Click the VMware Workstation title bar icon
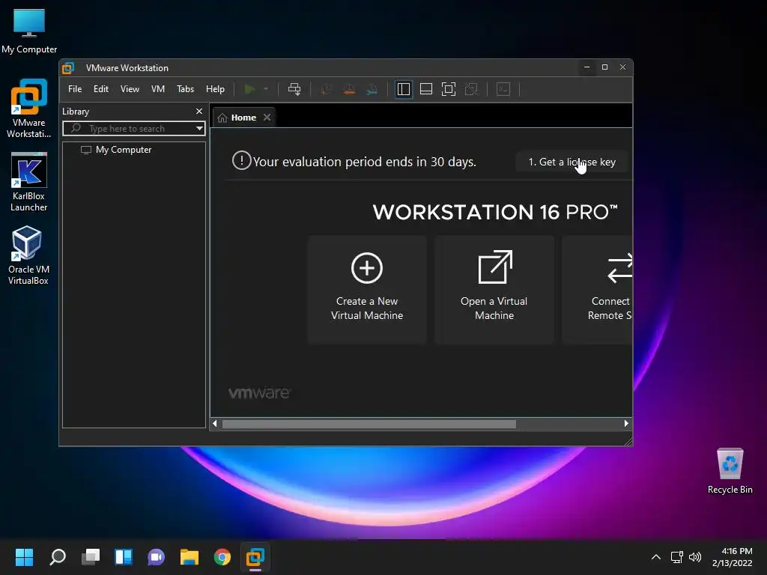This screenshot has height=575, width=767. click(x=68, y=68)
